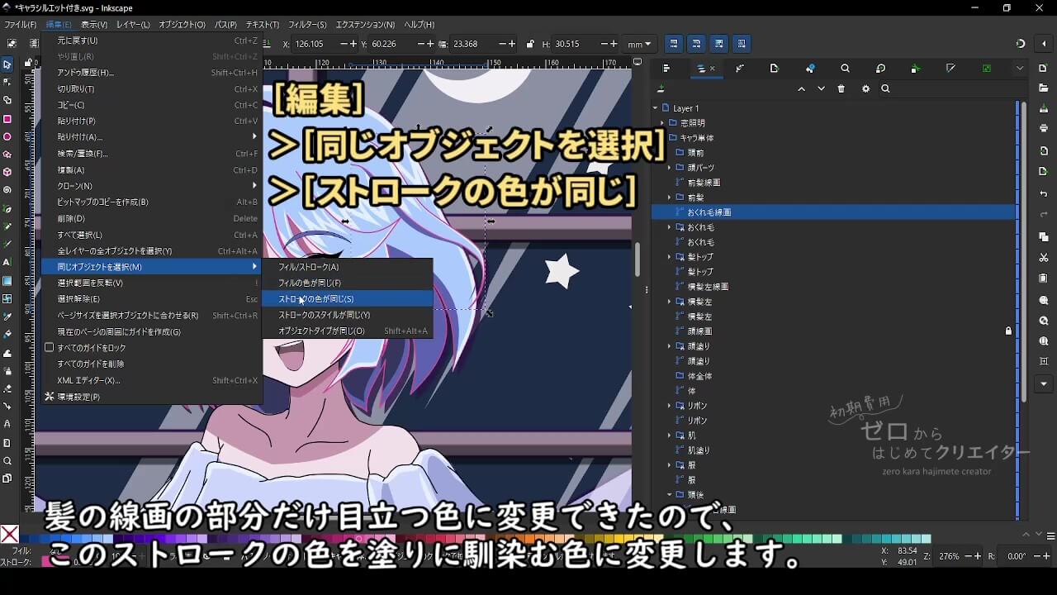Click the New document icon in command bar
1057x595 pixels.
point(1044,68)
